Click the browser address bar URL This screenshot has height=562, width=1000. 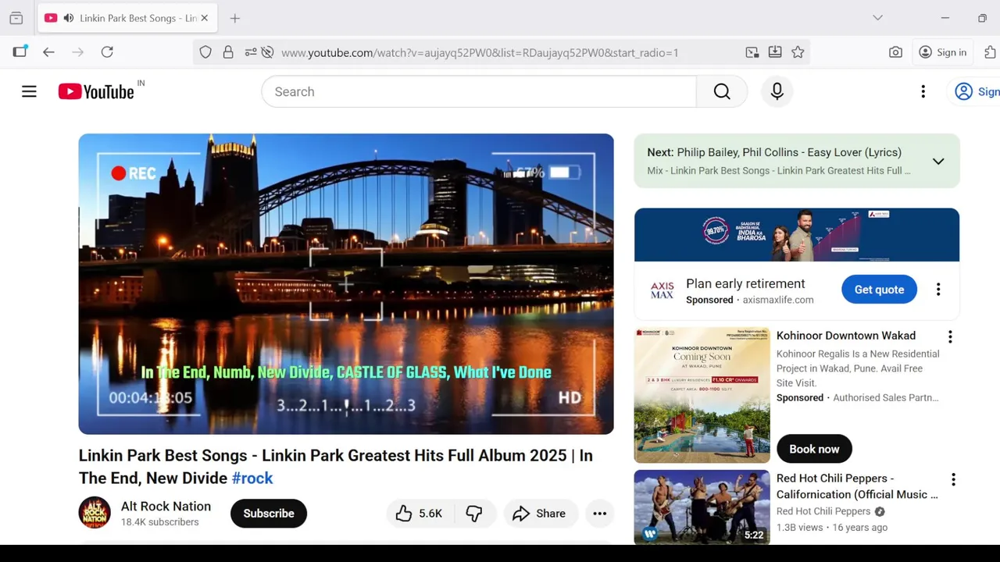pyautogui.click(x=480, y=52)
